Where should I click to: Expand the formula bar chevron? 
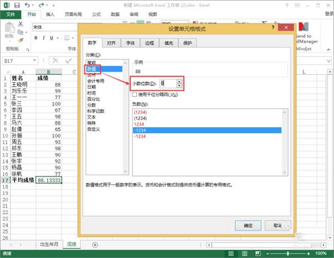[329, 61]
